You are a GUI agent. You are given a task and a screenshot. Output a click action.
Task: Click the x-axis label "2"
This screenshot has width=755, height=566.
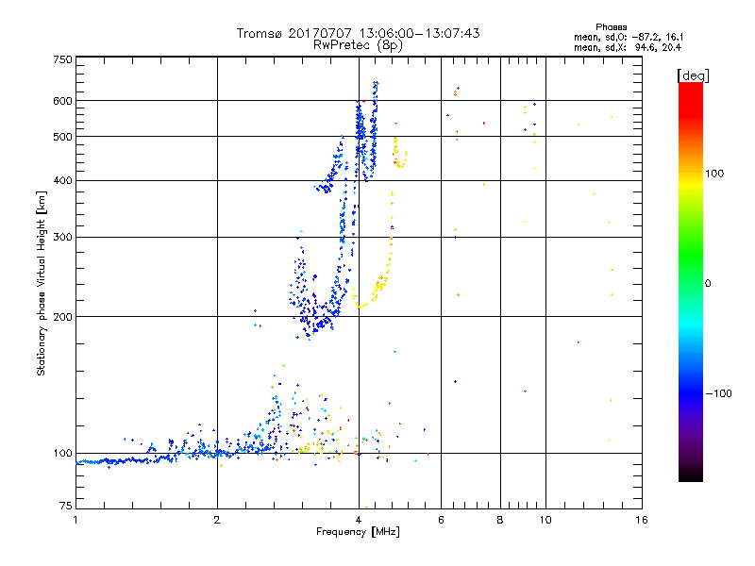217,520
